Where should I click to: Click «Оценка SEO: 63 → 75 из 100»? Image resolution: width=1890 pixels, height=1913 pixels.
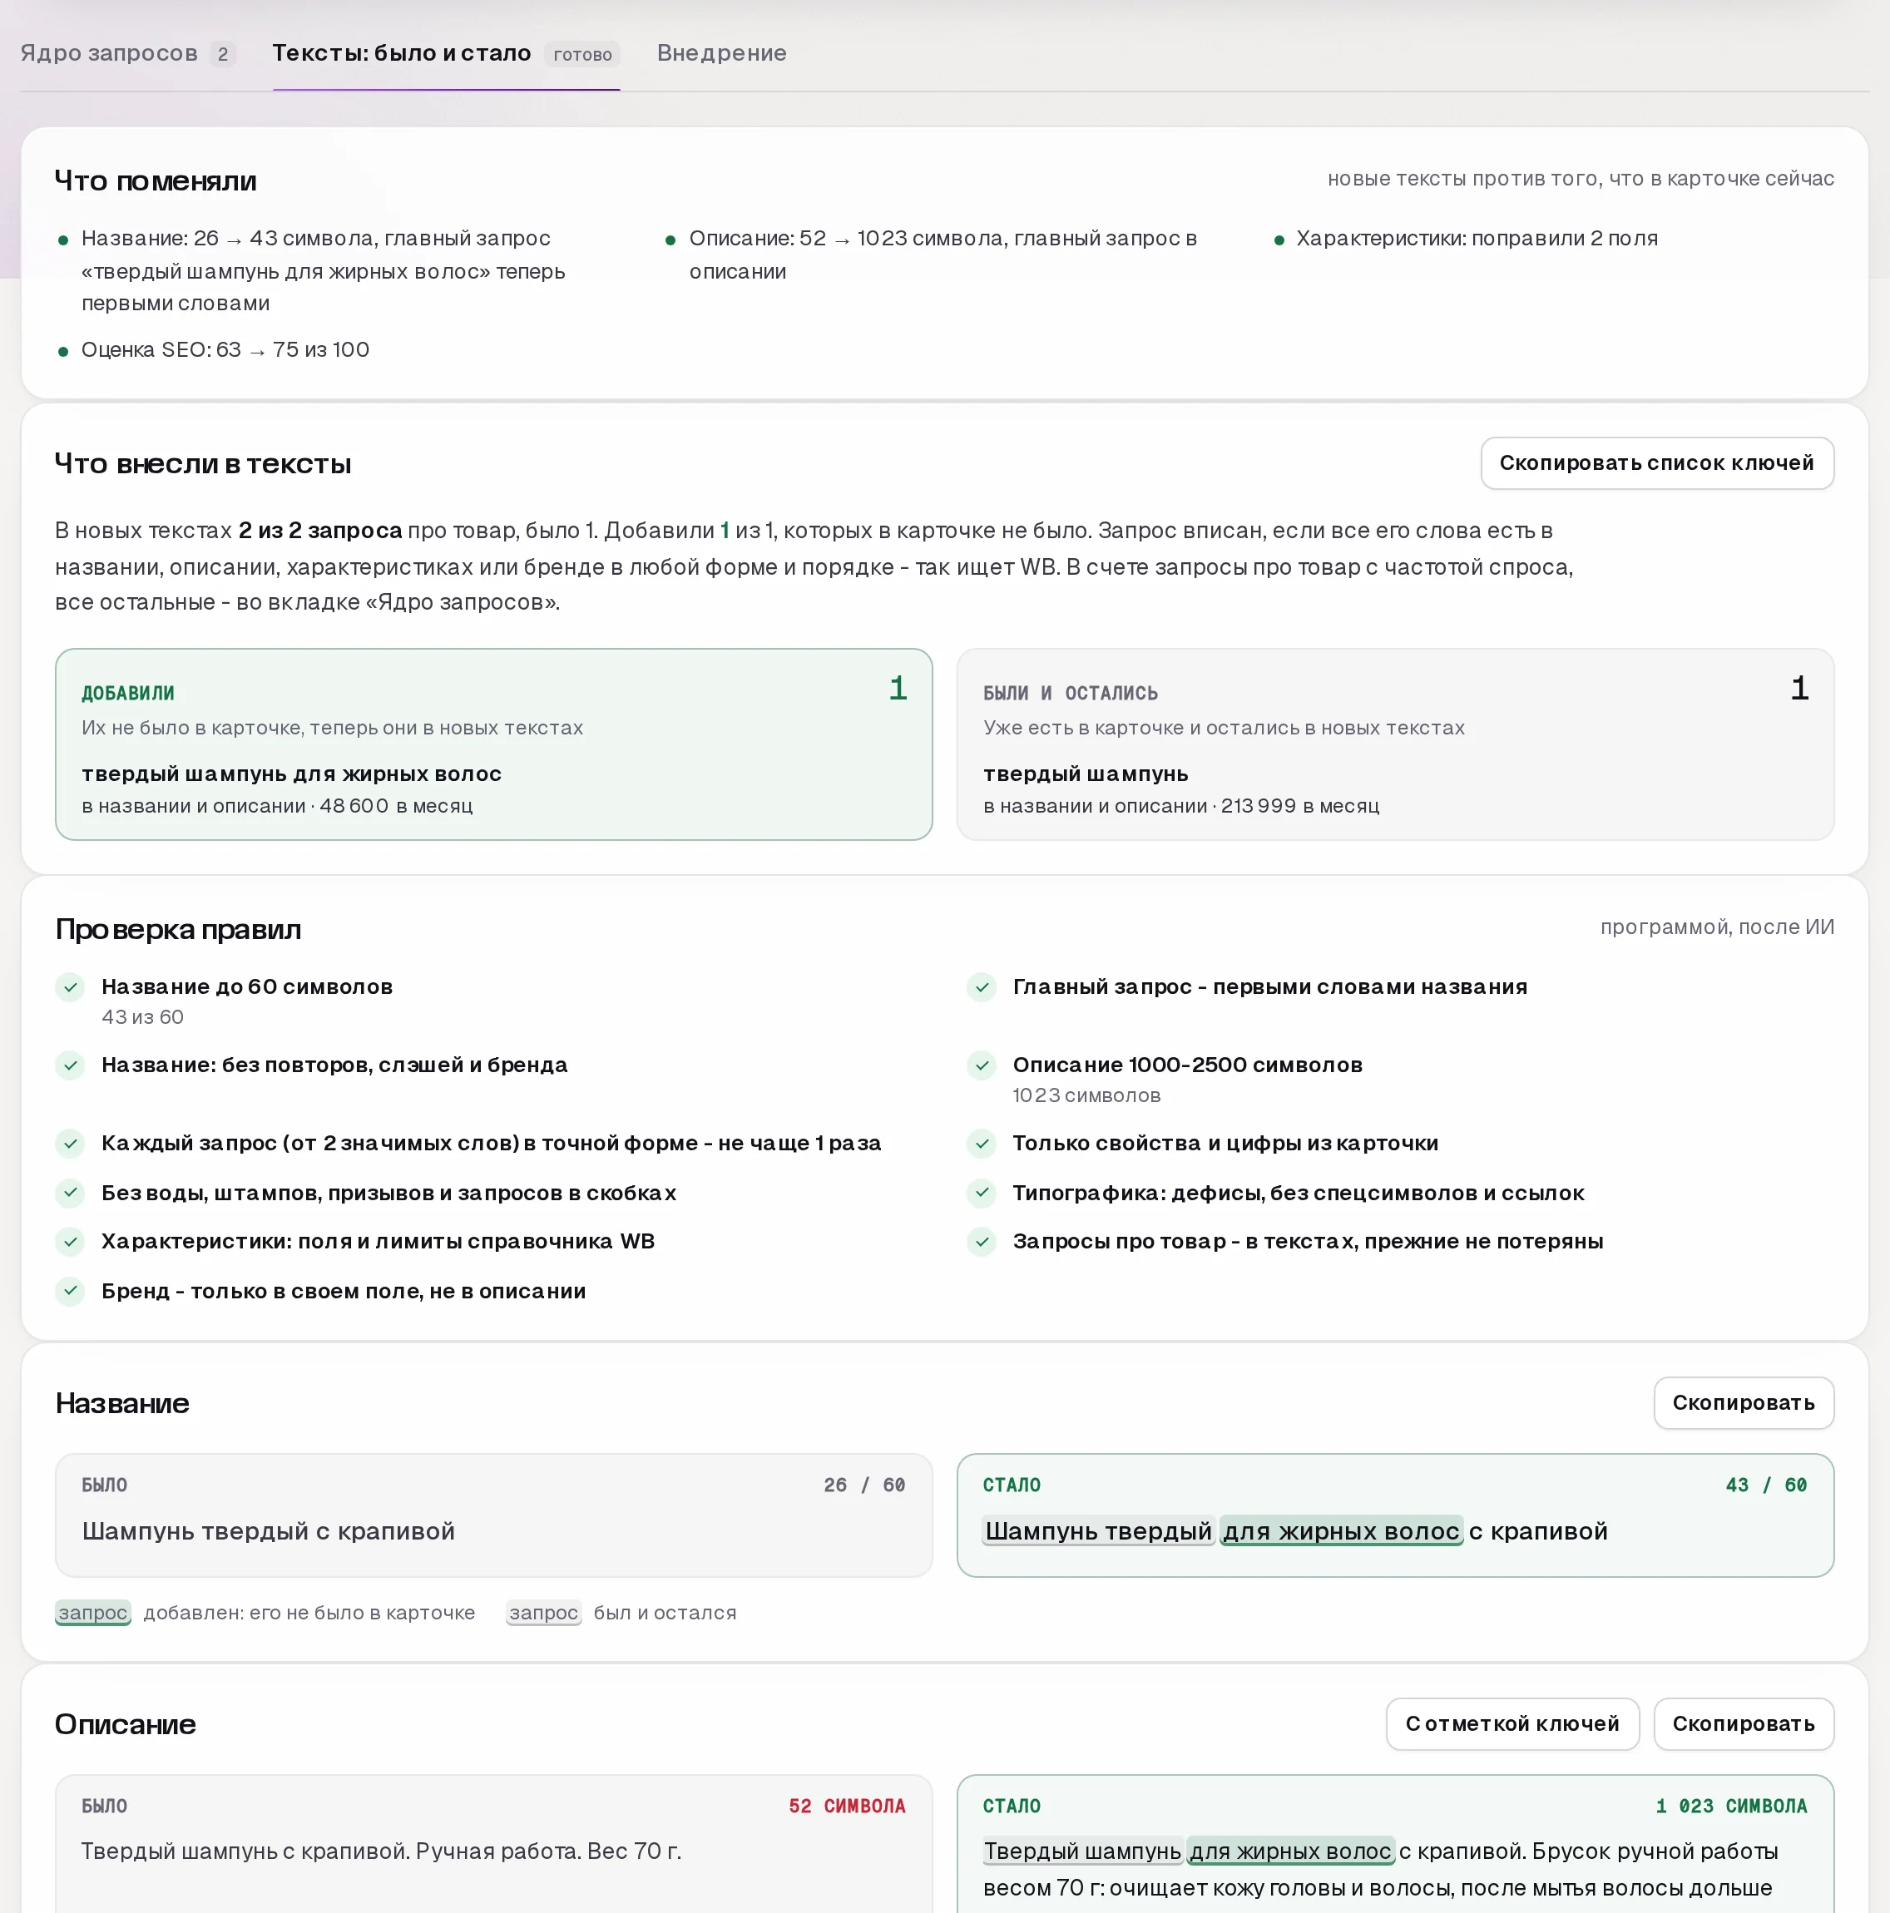click(x=225, y=349)
